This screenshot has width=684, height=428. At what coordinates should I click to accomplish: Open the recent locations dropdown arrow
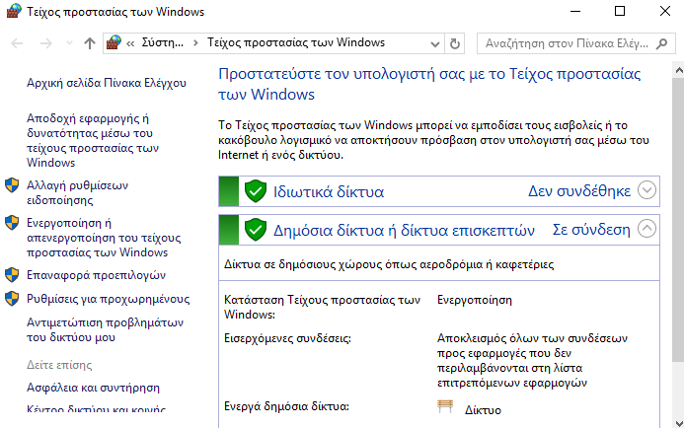tap(69, 43)
